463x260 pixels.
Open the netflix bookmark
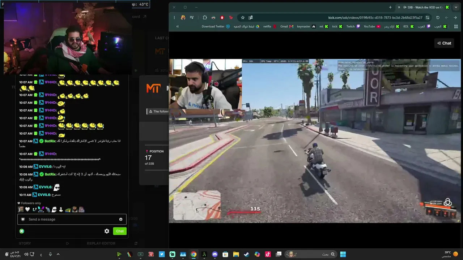(270, 26)
